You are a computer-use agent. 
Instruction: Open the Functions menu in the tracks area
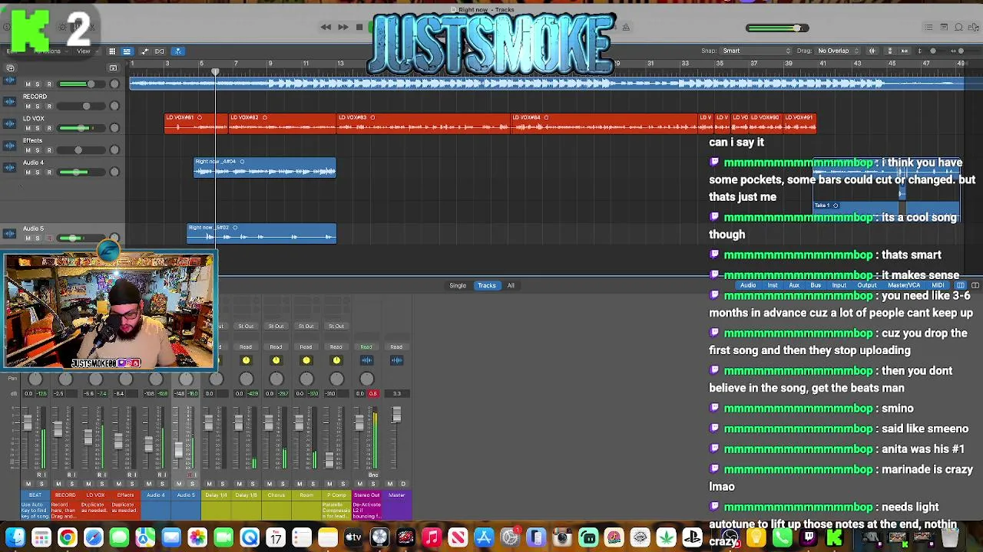pos(51,51)
